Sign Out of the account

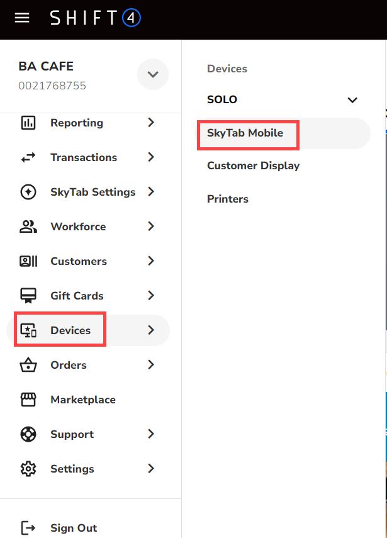pos(74,528)
